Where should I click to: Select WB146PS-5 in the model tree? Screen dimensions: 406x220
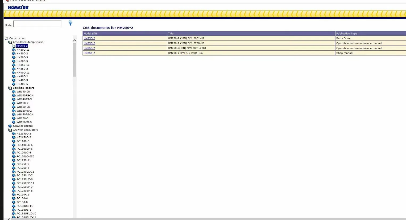[24, 99]
